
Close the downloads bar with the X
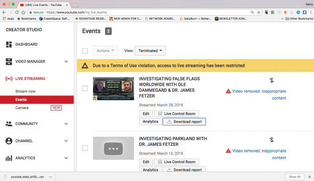309,177
